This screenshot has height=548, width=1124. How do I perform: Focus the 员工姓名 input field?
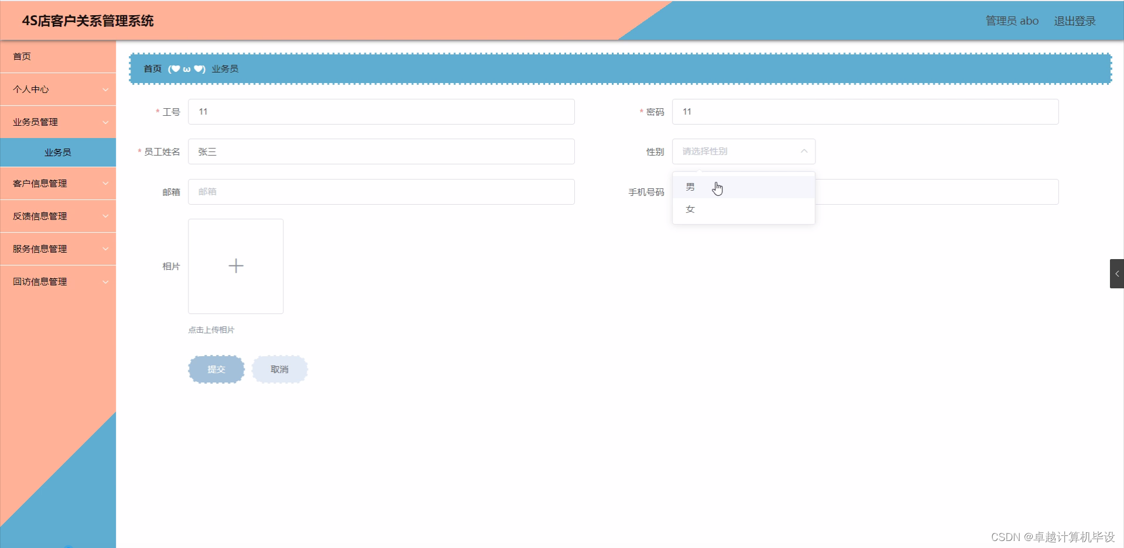[381, 151]
